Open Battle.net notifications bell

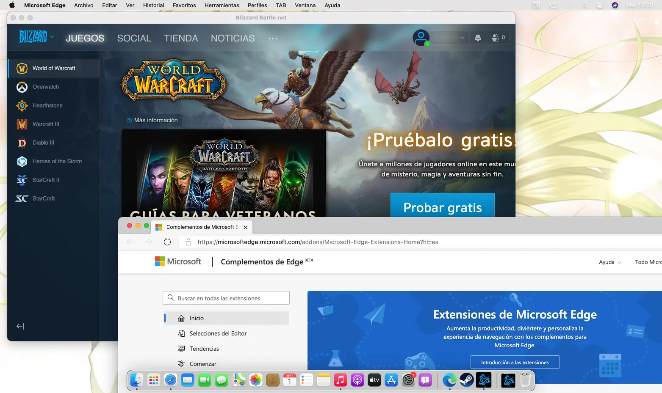(478, 38)
